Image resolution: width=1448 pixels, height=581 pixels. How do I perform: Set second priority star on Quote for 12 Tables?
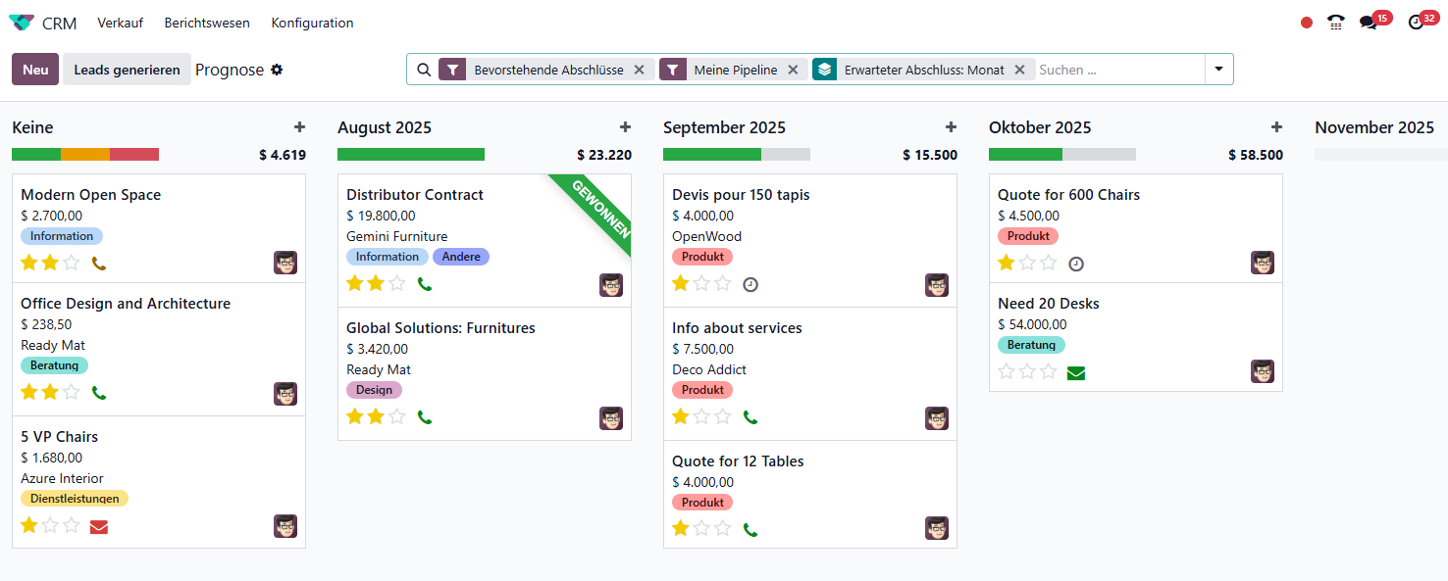pyautogui.click(x=702, y=528)
